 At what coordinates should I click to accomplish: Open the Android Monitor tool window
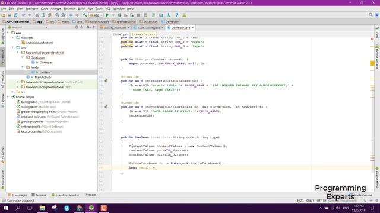click(65, 195)
